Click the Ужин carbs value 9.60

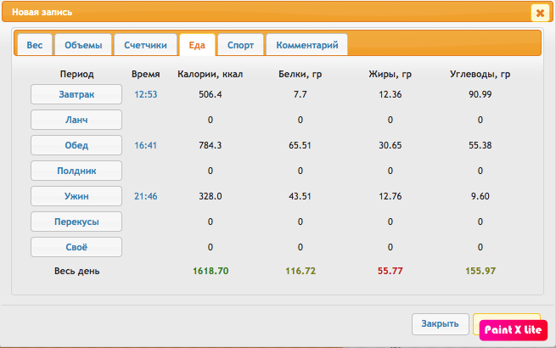(x=480, y=196)
